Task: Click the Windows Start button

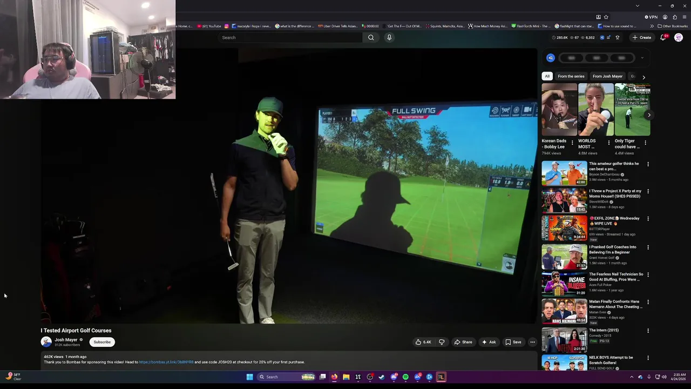Action: 250,377
